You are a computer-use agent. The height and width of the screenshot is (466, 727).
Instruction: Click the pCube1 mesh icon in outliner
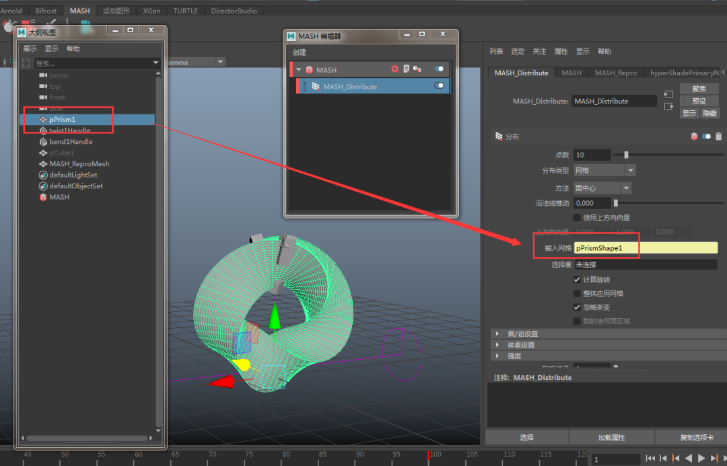[x=43, y=153]
